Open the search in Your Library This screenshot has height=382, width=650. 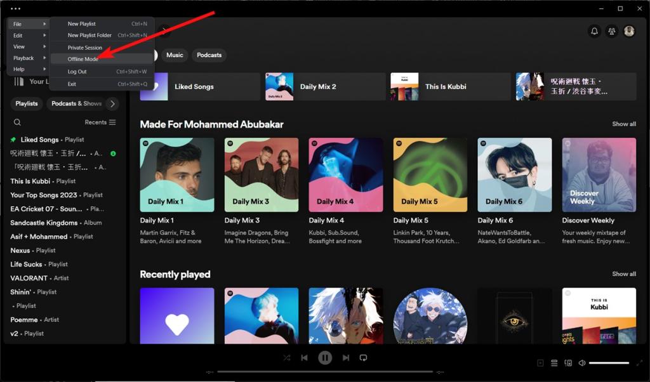click(x=17, y=121)
